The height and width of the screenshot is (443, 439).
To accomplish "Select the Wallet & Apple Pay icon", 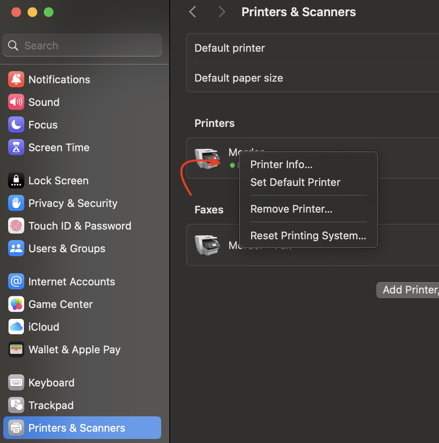I will coord(16,349).
